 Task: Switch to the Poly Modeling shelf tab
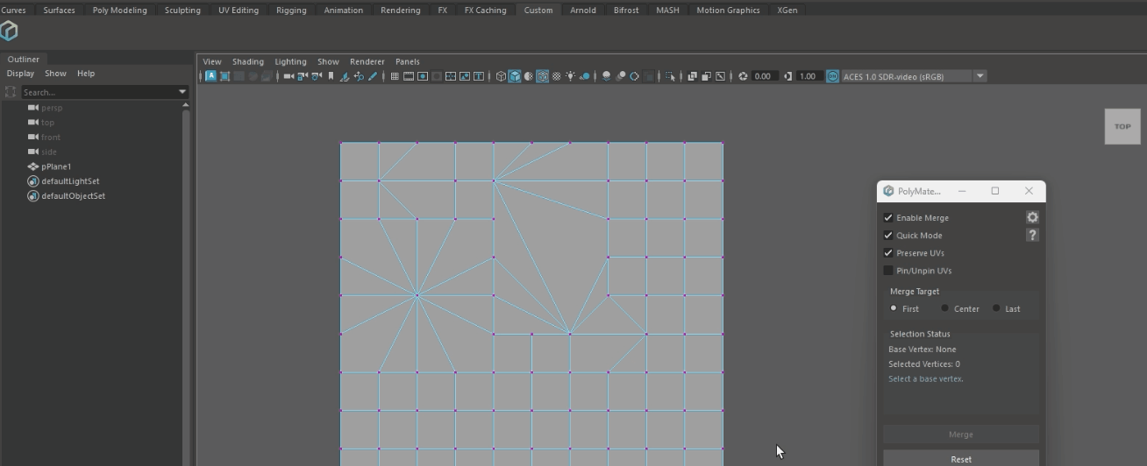(x=119, y=11)
